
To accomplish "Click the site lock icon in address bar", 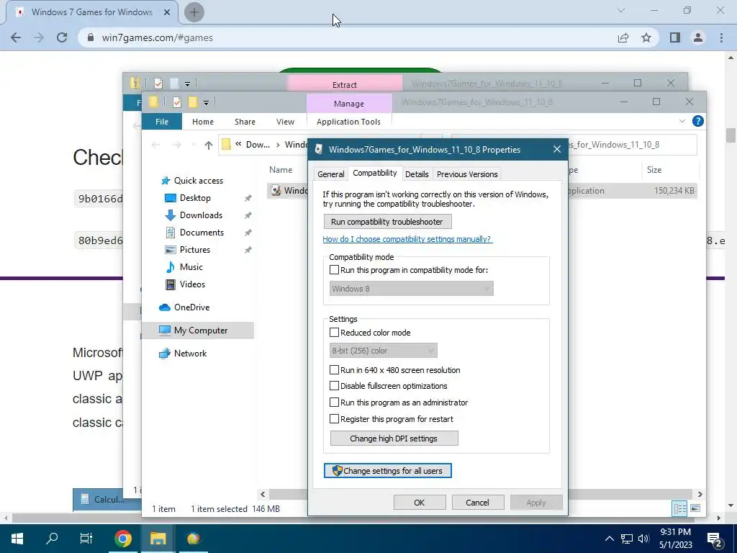I will [x=91, y=37].
